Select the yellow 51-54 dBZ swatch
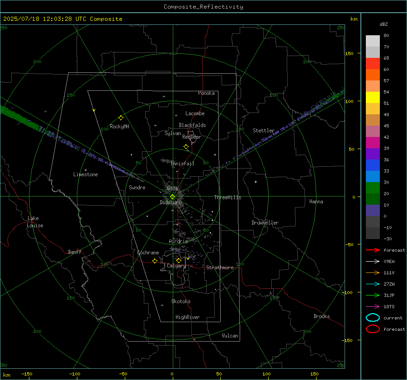 [373, 97]
